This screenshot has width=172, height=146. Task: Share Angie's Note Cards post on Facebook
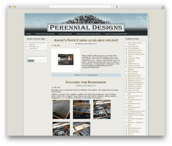[52, 46]
